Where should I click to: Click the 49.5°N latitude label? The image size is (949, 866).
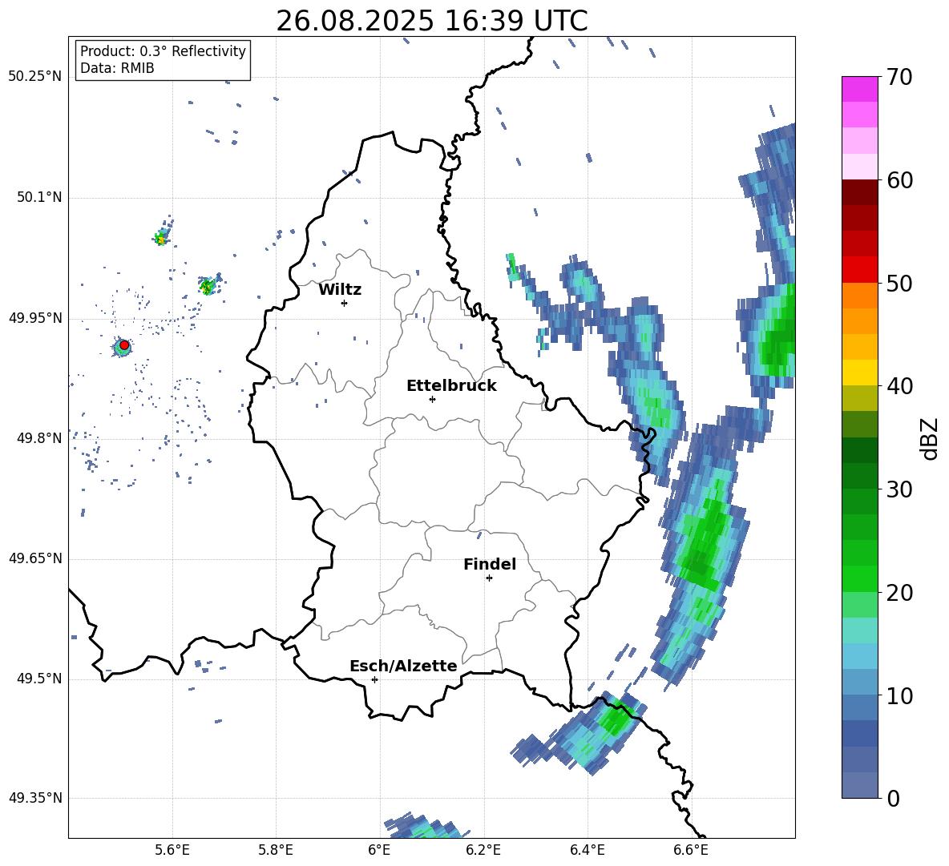(39, 679)
